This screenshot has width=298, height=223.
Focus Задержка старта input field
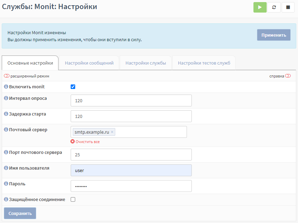tap(131, 116)
